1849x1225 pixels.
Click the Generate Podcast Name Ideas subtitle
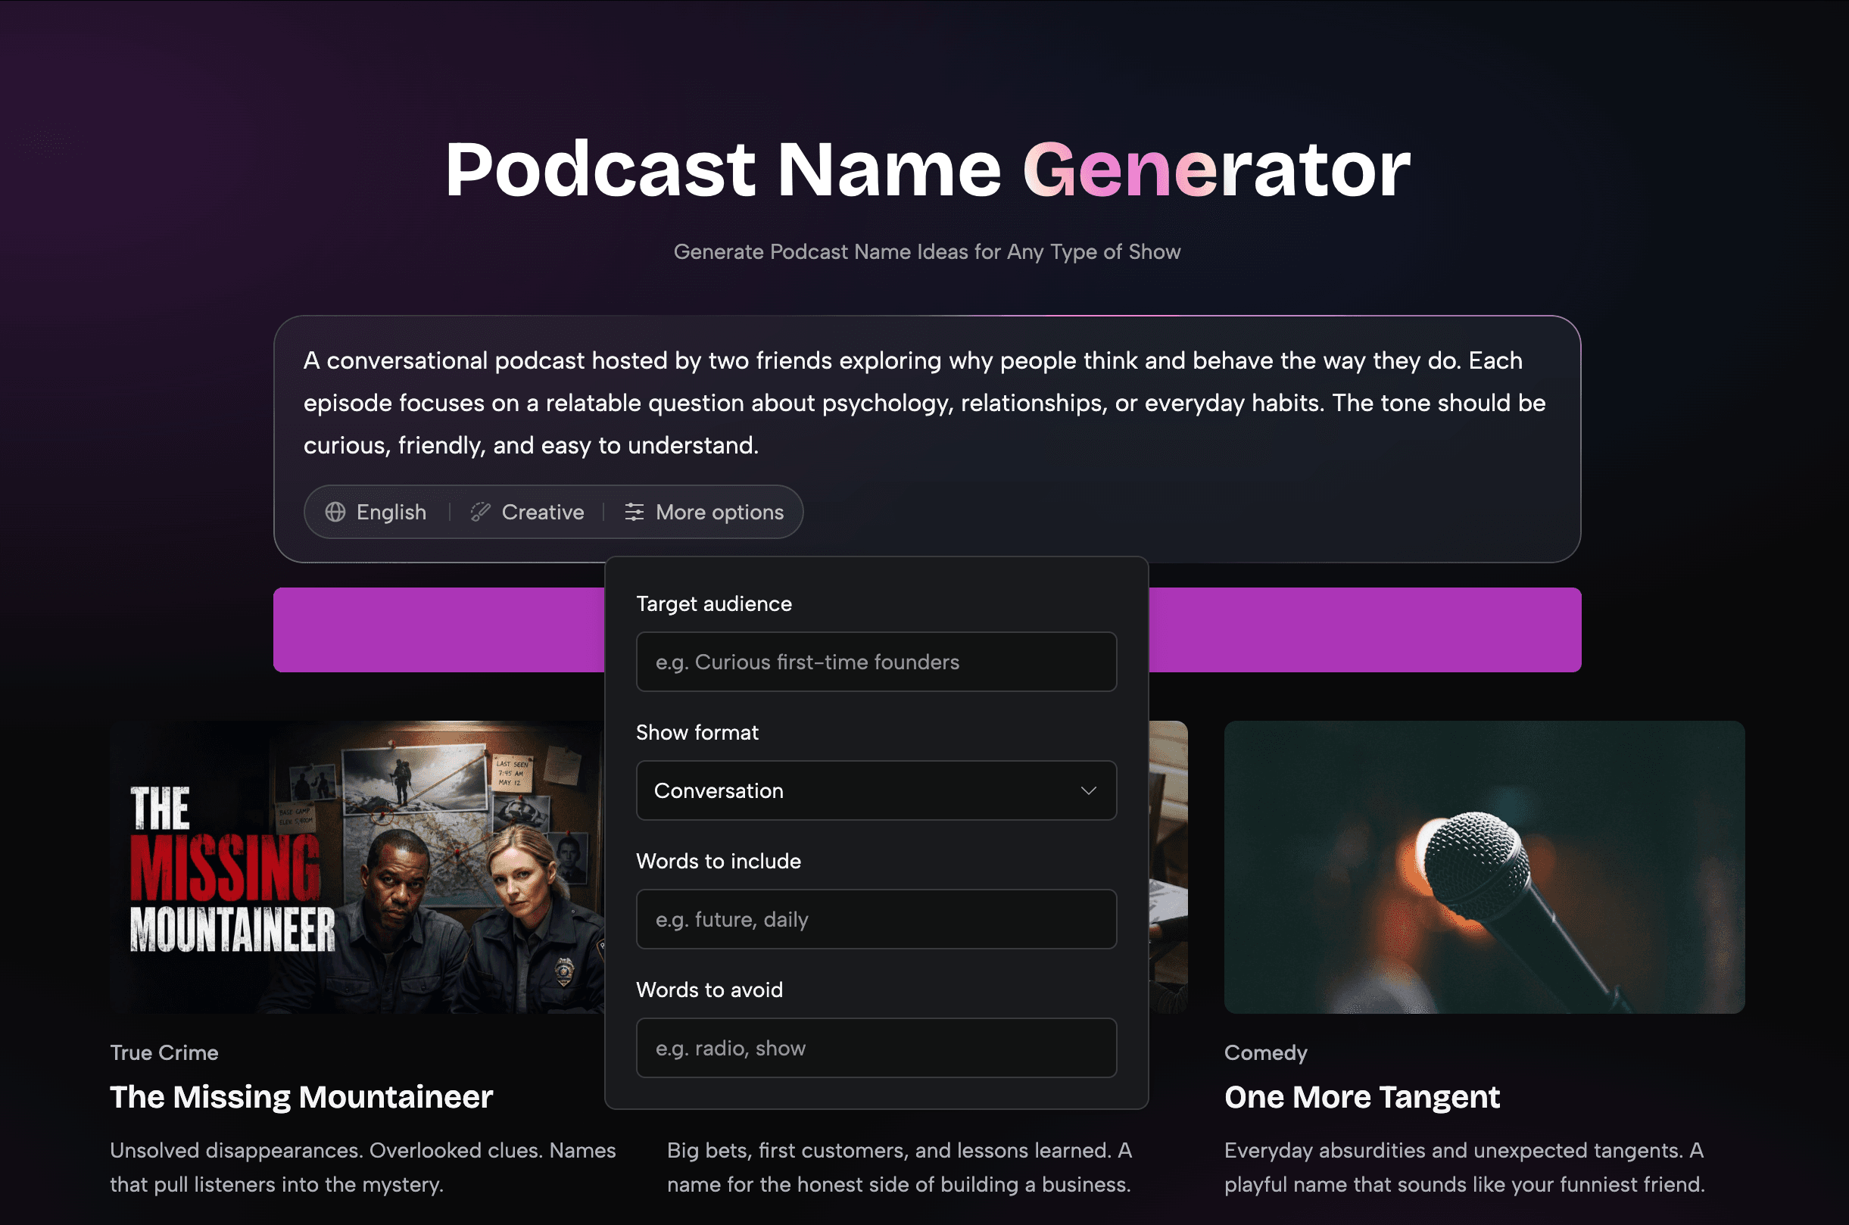click(928, 251)
